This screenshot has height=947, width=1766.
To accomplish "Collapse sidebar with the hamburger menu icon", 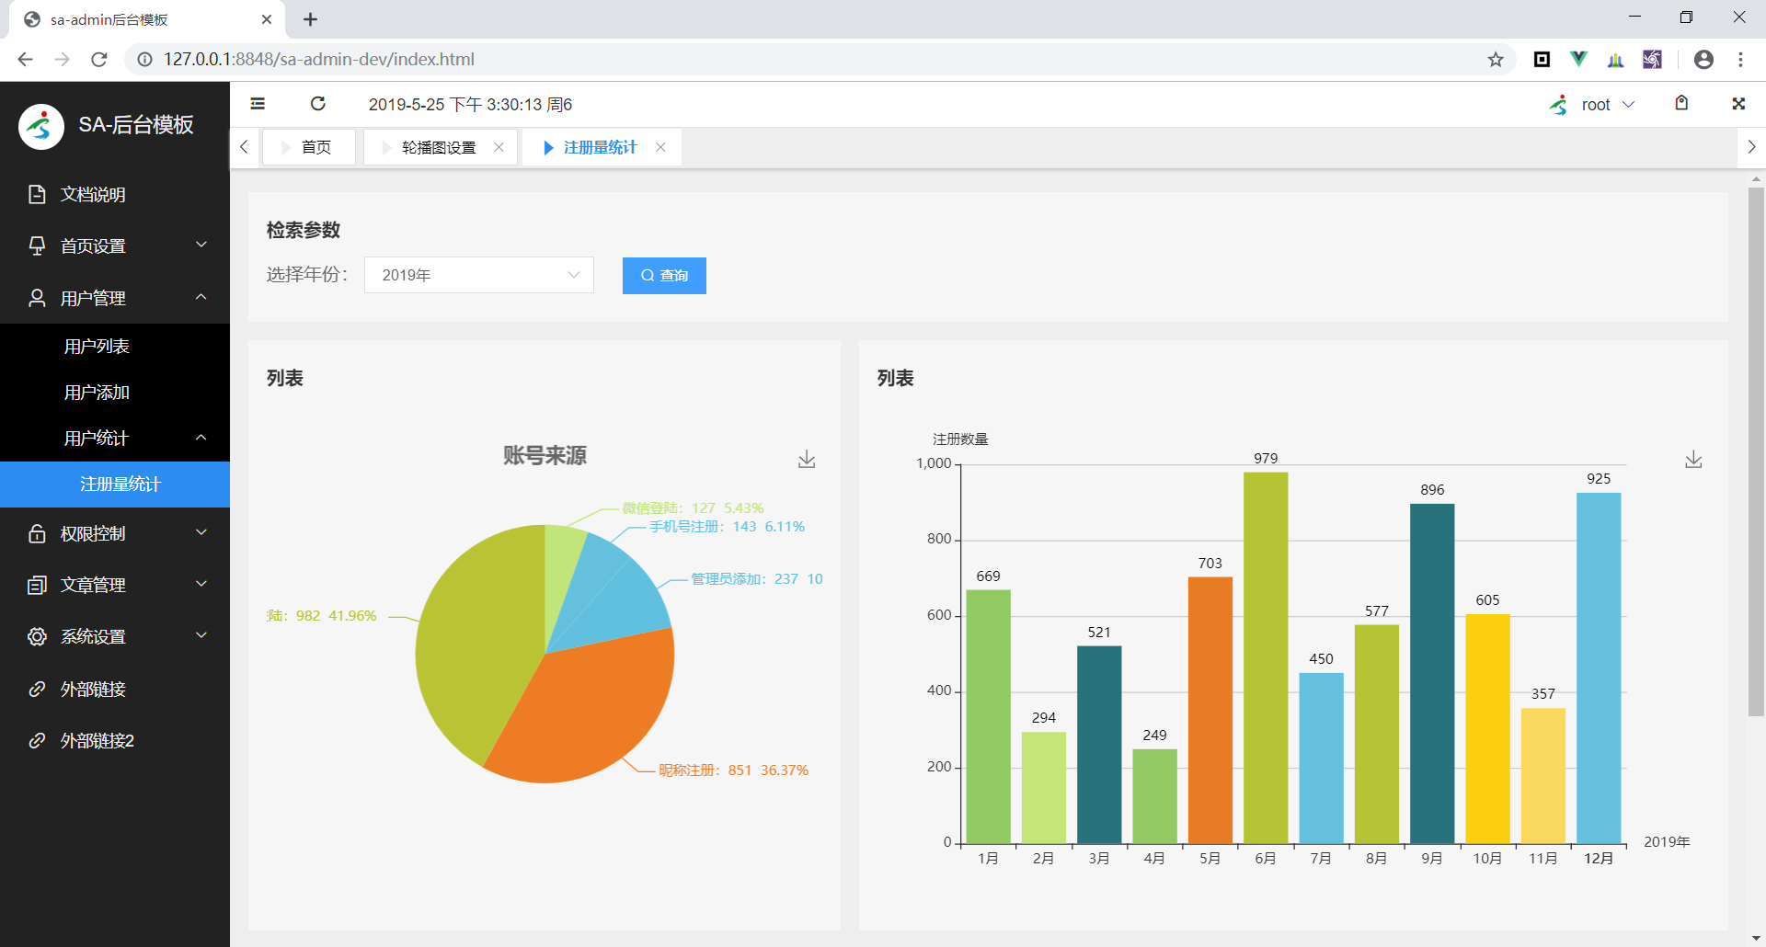I will pos(258,104).
